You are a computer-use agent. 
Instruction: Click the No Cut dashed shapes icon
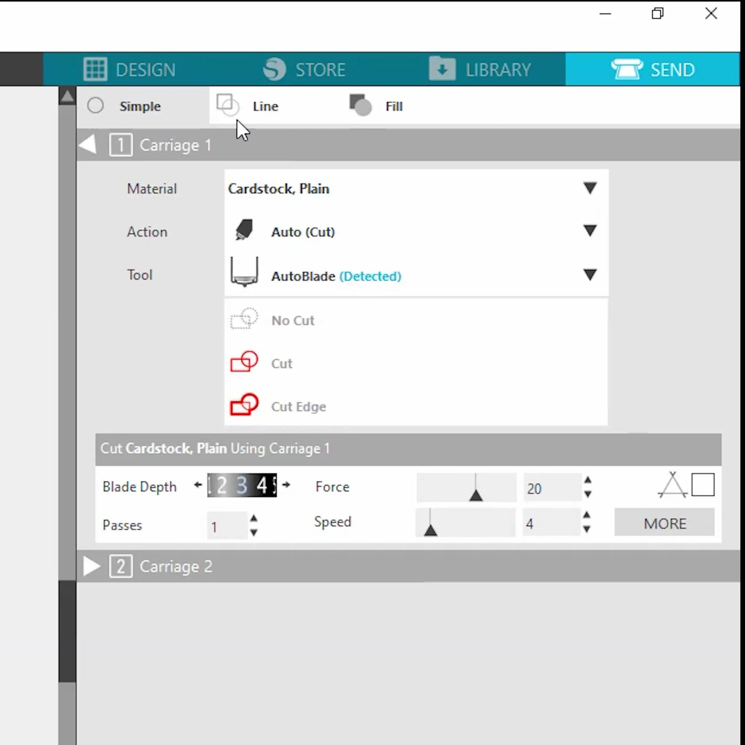pos(244,318)
